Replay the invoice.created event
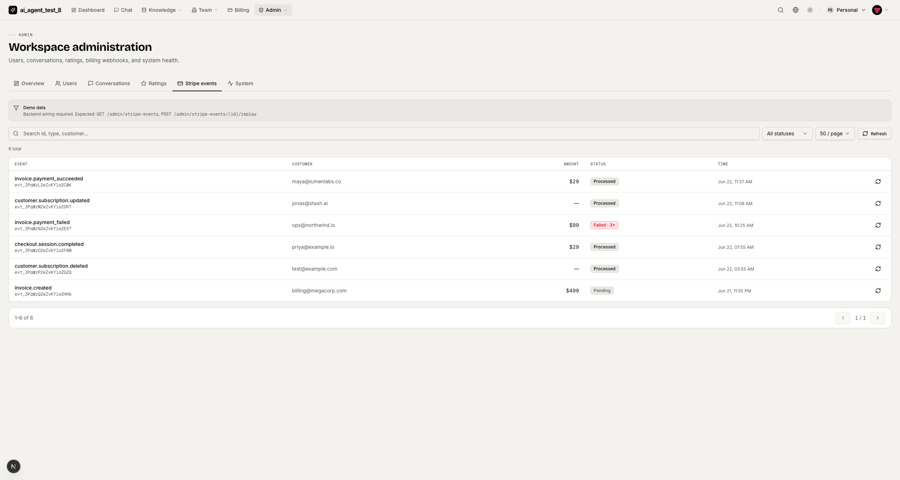900x480 pixels. pos(878,291)
